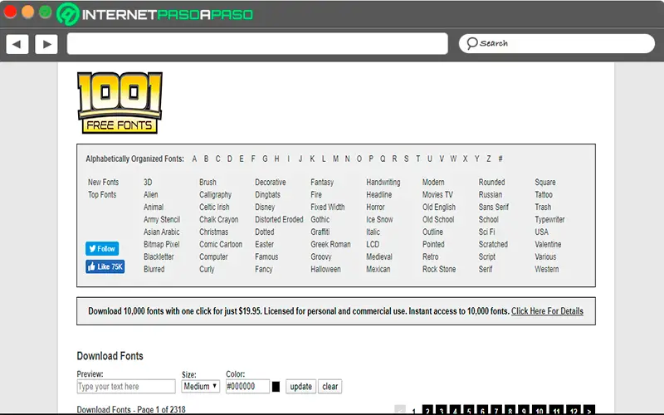Open the Script fonts category
This screenshot has height=415, width=664.
[x=487, y=256]
